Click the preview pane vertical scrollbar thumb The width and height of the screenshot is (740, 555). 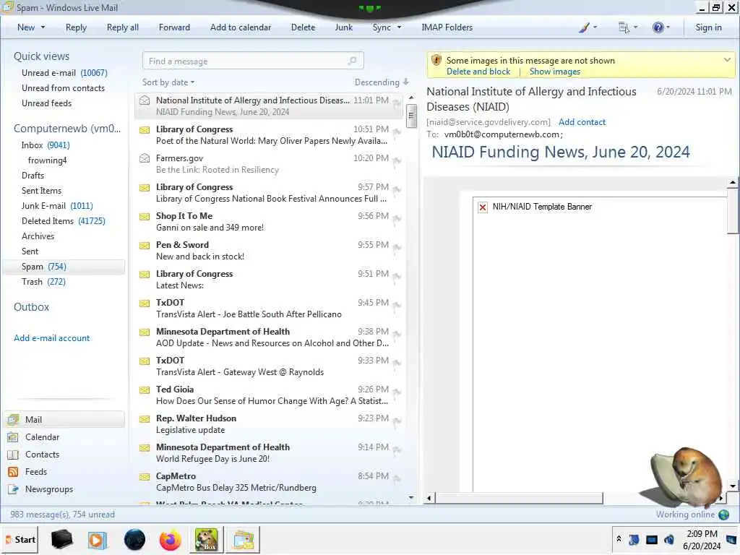tap(733, 211)
